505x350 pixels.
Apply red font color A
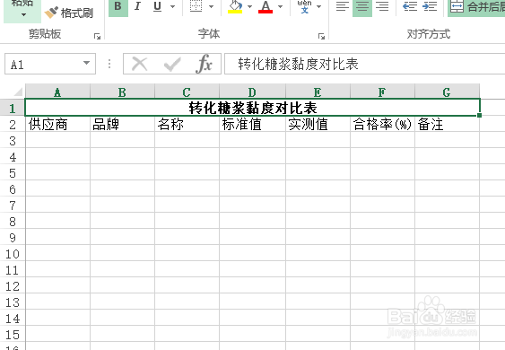(x=266, y=6)
